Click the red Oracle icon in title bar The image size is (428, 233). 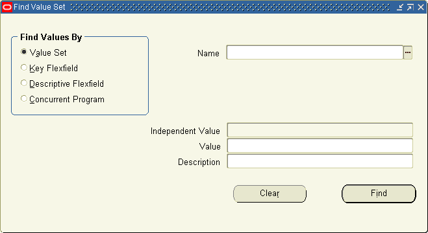point(7,7)
